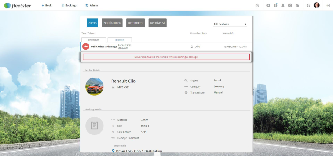Click the booking clipboard icon

click(95, 126)
